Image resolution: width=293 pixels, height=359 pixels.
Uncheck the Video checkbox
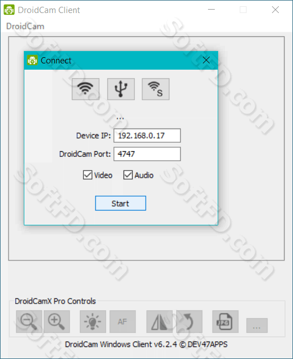[87, 175]
